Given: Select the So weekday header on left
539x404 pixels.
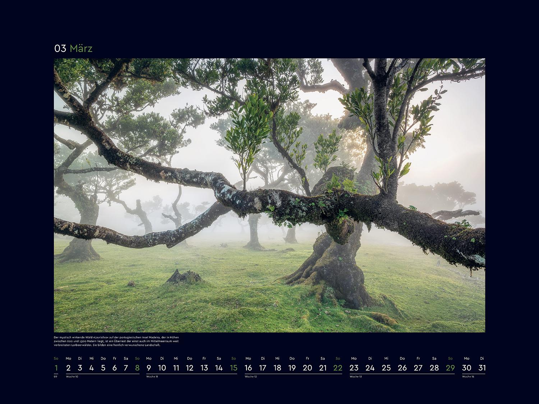Looking at the screenshot, I should [x=56, y=358].
